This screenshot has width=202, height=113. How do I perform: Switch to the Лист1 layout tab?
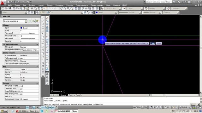click(x=71, y=95)
